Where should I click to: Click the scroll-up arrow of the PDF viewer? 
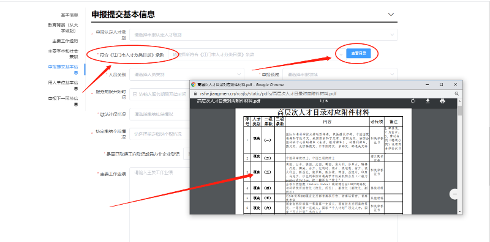click(x=460, y=101)
